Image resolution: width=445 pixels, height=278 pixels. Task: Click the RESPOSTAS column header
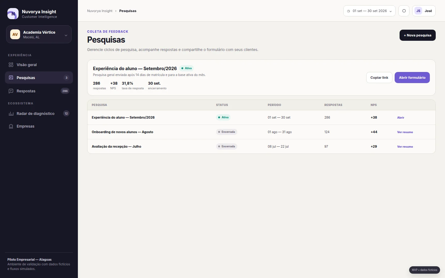coord(333,105)
